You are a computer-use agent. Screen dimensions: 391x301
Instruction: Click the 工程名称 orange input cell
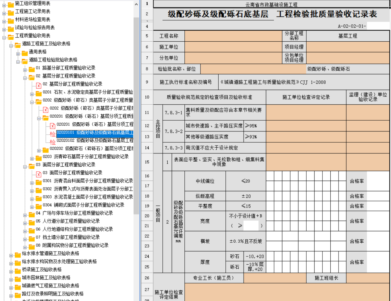(233, 36)
